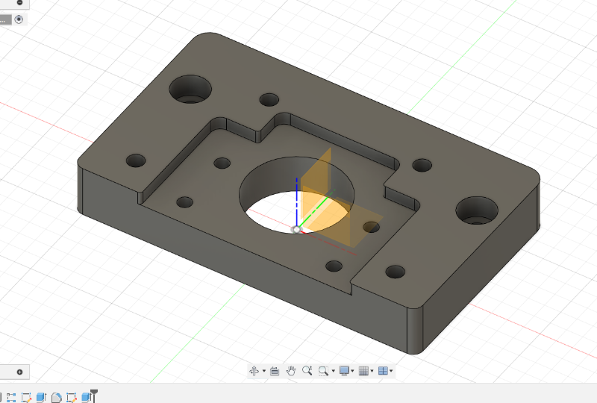Click the Look At icon

click(275, 370)
